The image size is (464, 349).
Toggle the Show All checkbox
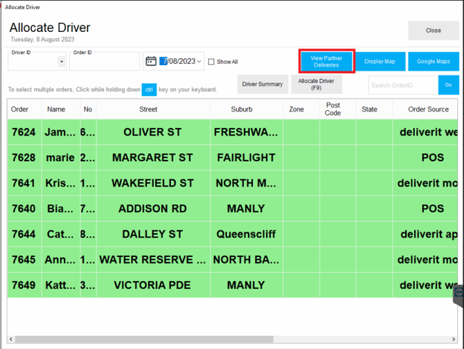(x=212, y=62)
